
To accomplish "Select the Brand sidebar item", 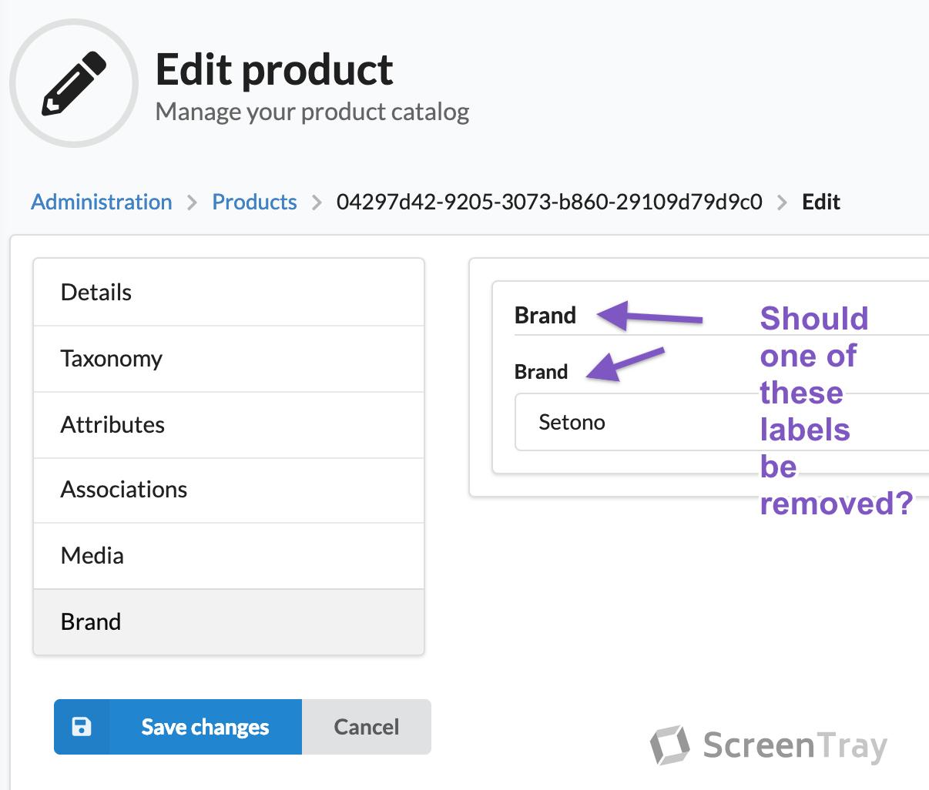I will point(229,622).
